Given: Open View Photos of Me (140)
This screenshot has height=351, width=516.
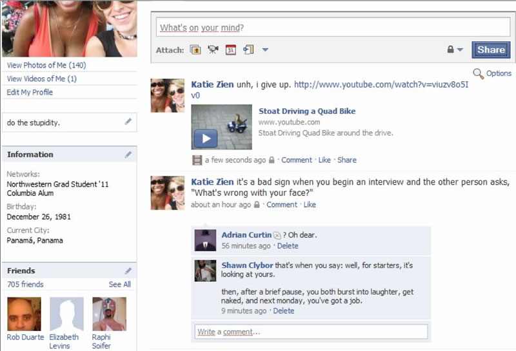Looking at the screenshot, I should pos(46,65).
